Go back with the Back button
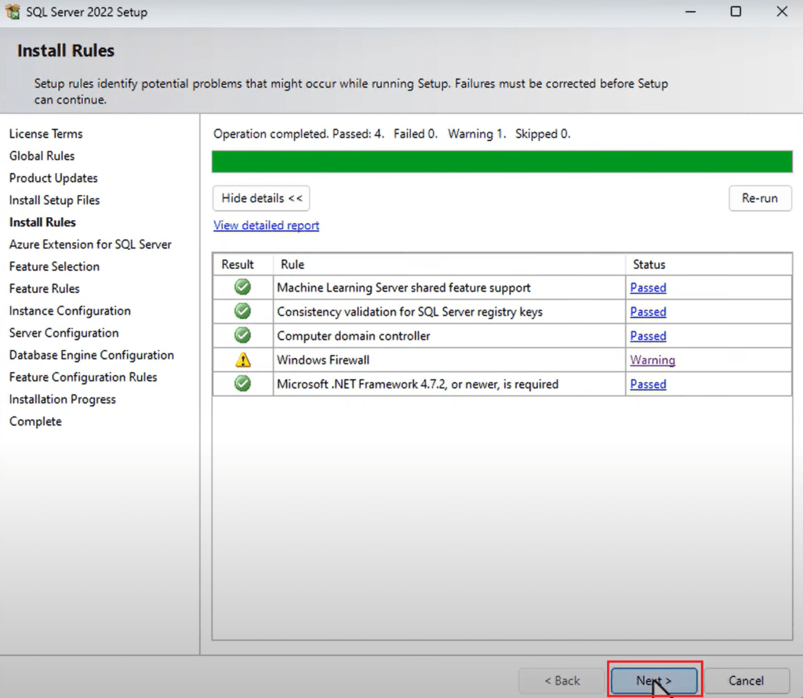 point(561,681)
